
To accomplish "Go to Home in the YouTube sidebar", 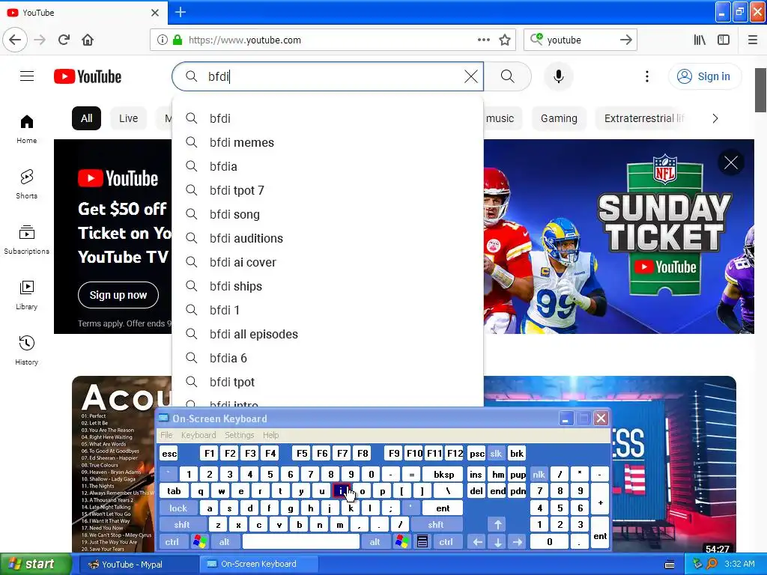I will pos(26,129).
